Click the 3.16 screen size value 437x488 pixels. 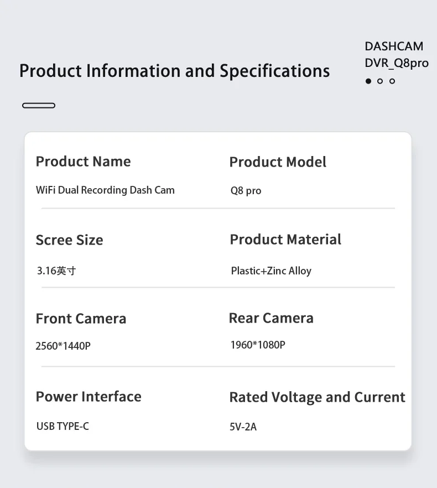pos(56,271)
